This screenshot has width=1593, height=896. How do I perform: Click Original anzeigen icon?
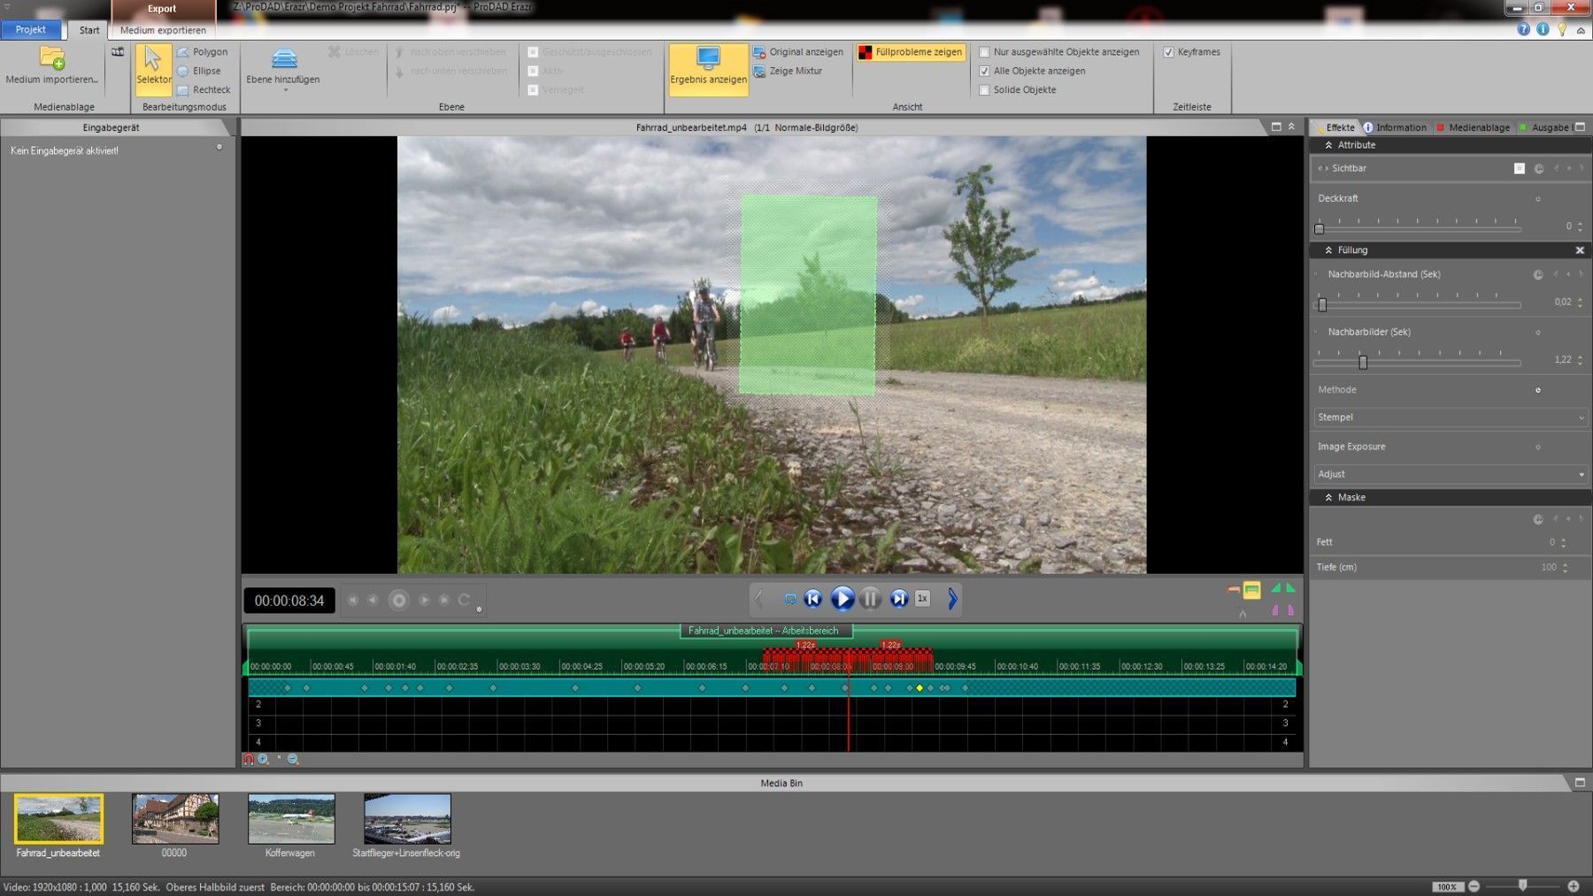point(759,52)
